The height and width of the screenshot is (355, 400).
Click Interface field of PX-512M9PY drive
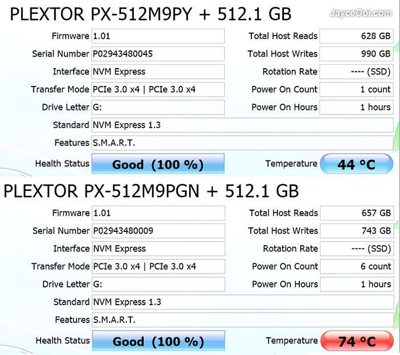(158, 72)
